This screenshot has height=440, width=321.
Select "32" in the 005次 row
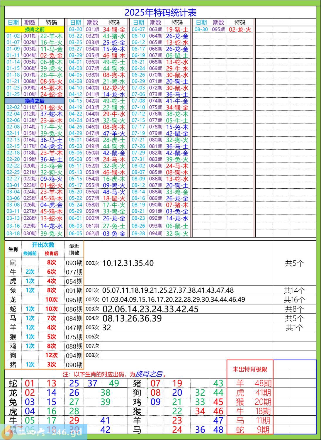(x=107, y=328)
